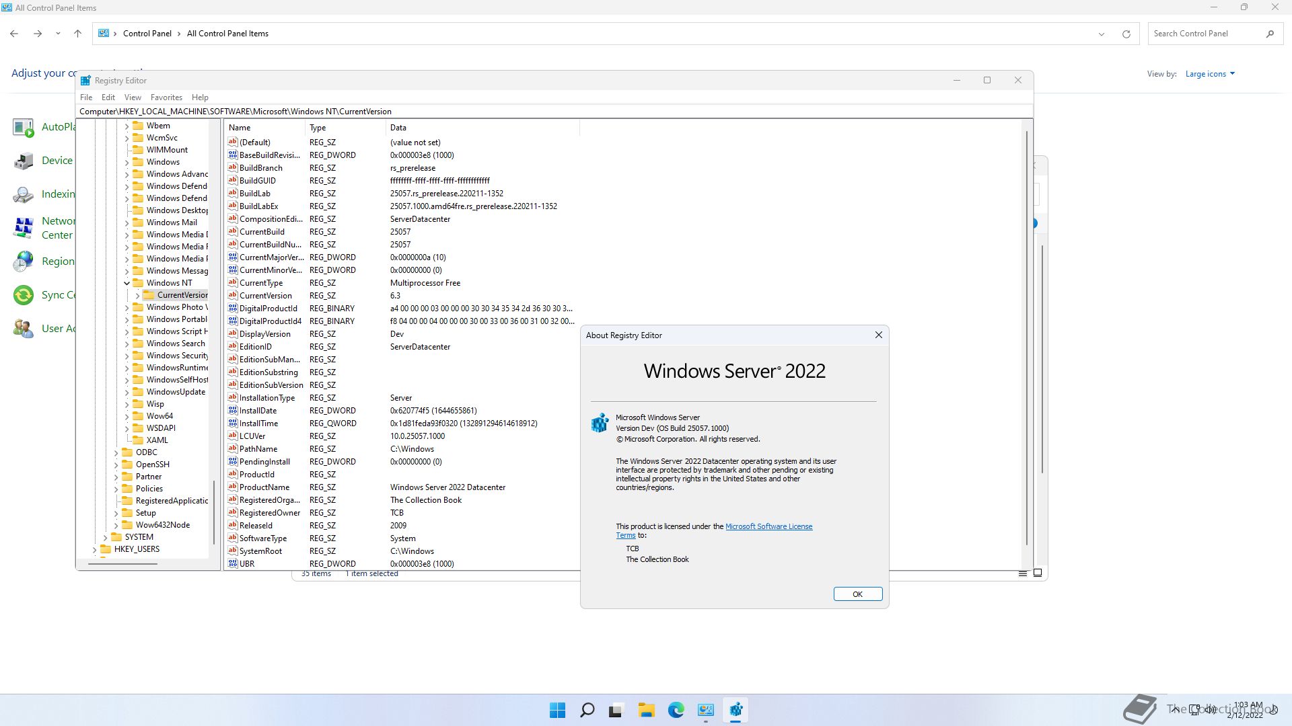The width and height of the screenshot is (1292, 726).
Task: Sort registry values by Name column header
Action: 264,128
